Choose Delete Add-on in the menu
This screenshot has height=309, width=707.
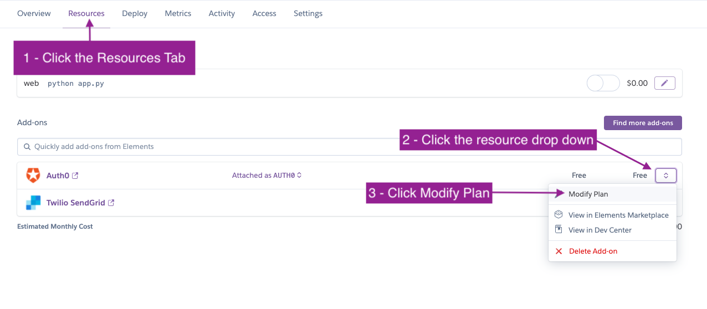pyautogui.click(x=593, y=251)
